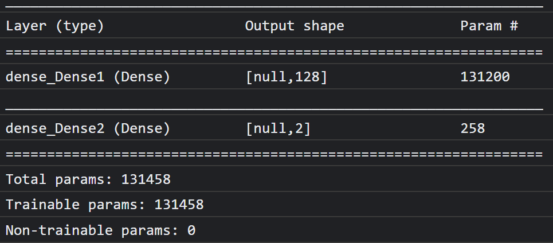The width and height of the screenshot is (553, 243).
Task: Select the dense_Dense1 layer name
Action: (x=55, y=77)
